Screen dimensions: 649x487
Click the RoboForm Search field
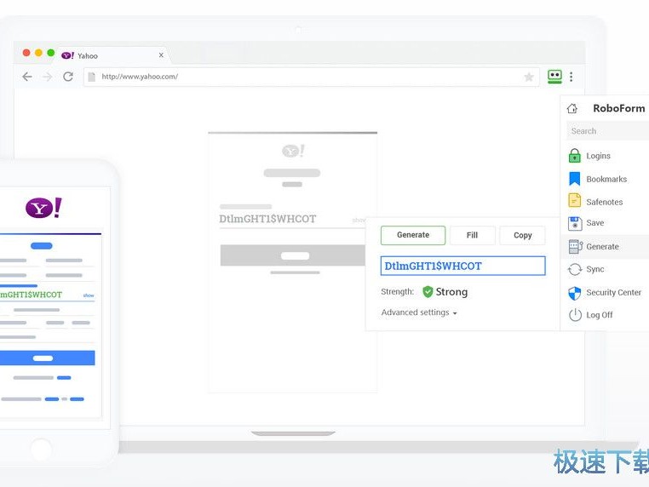point(607,131)
